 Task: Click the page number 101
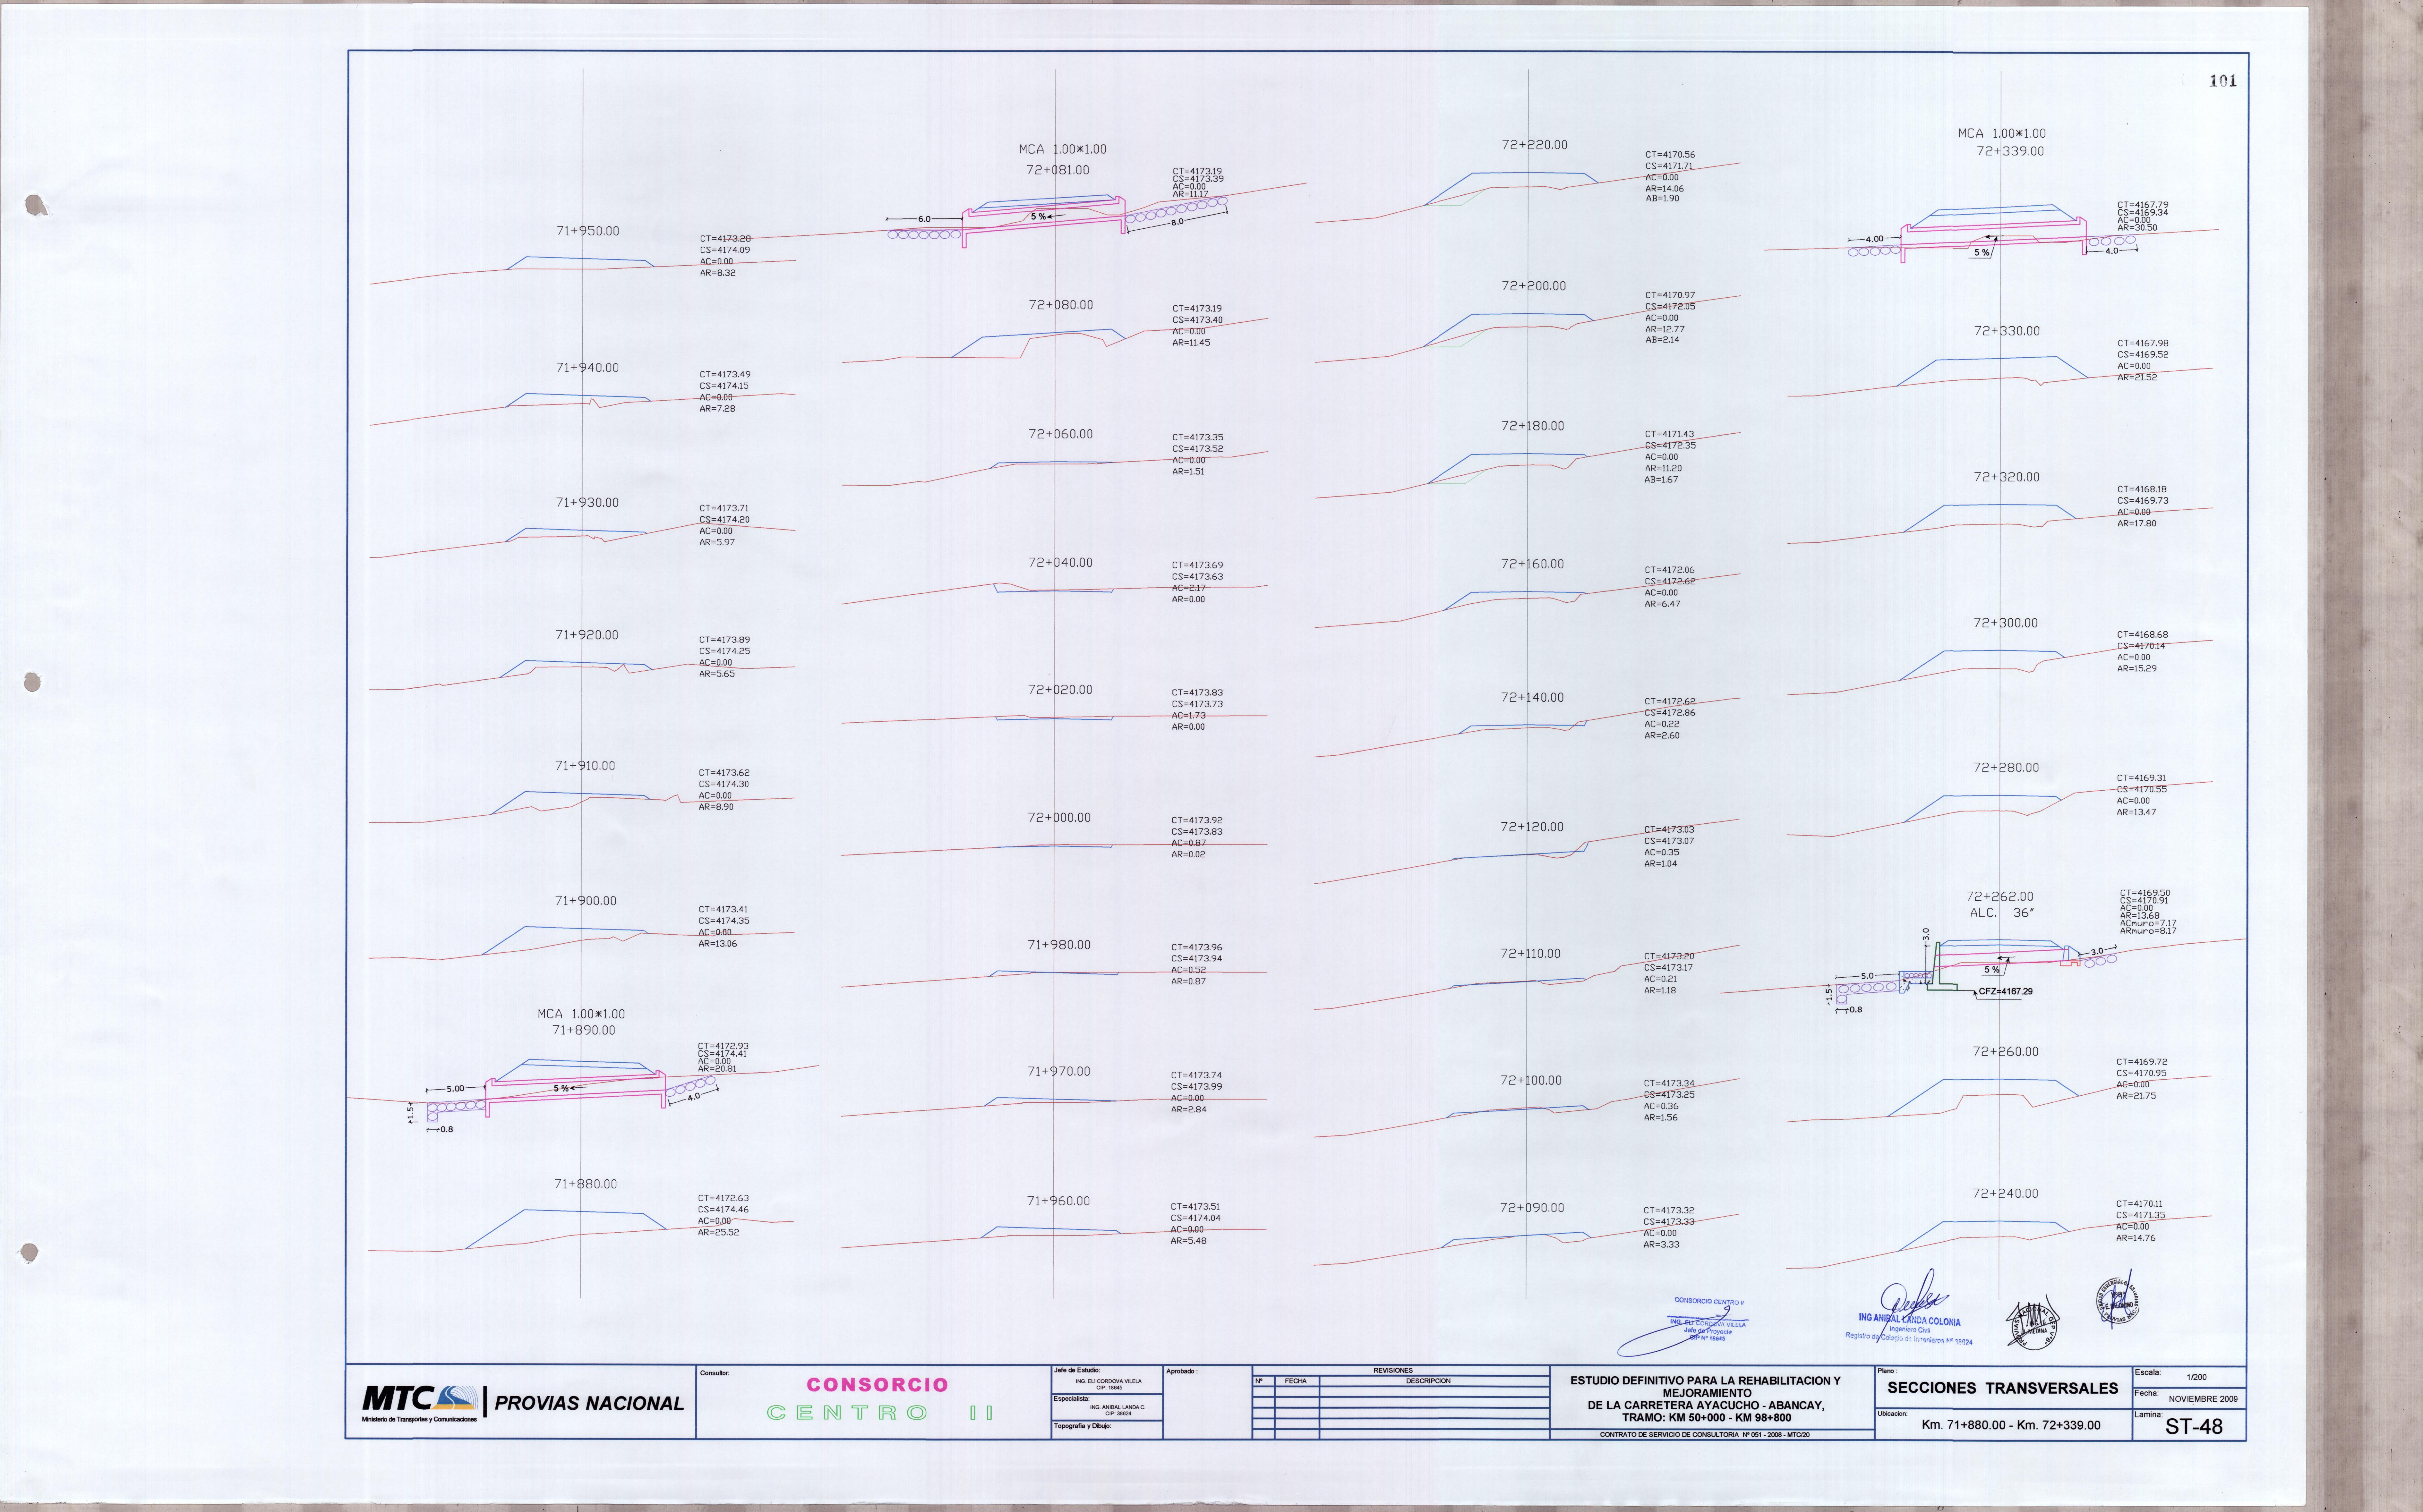2223,81
